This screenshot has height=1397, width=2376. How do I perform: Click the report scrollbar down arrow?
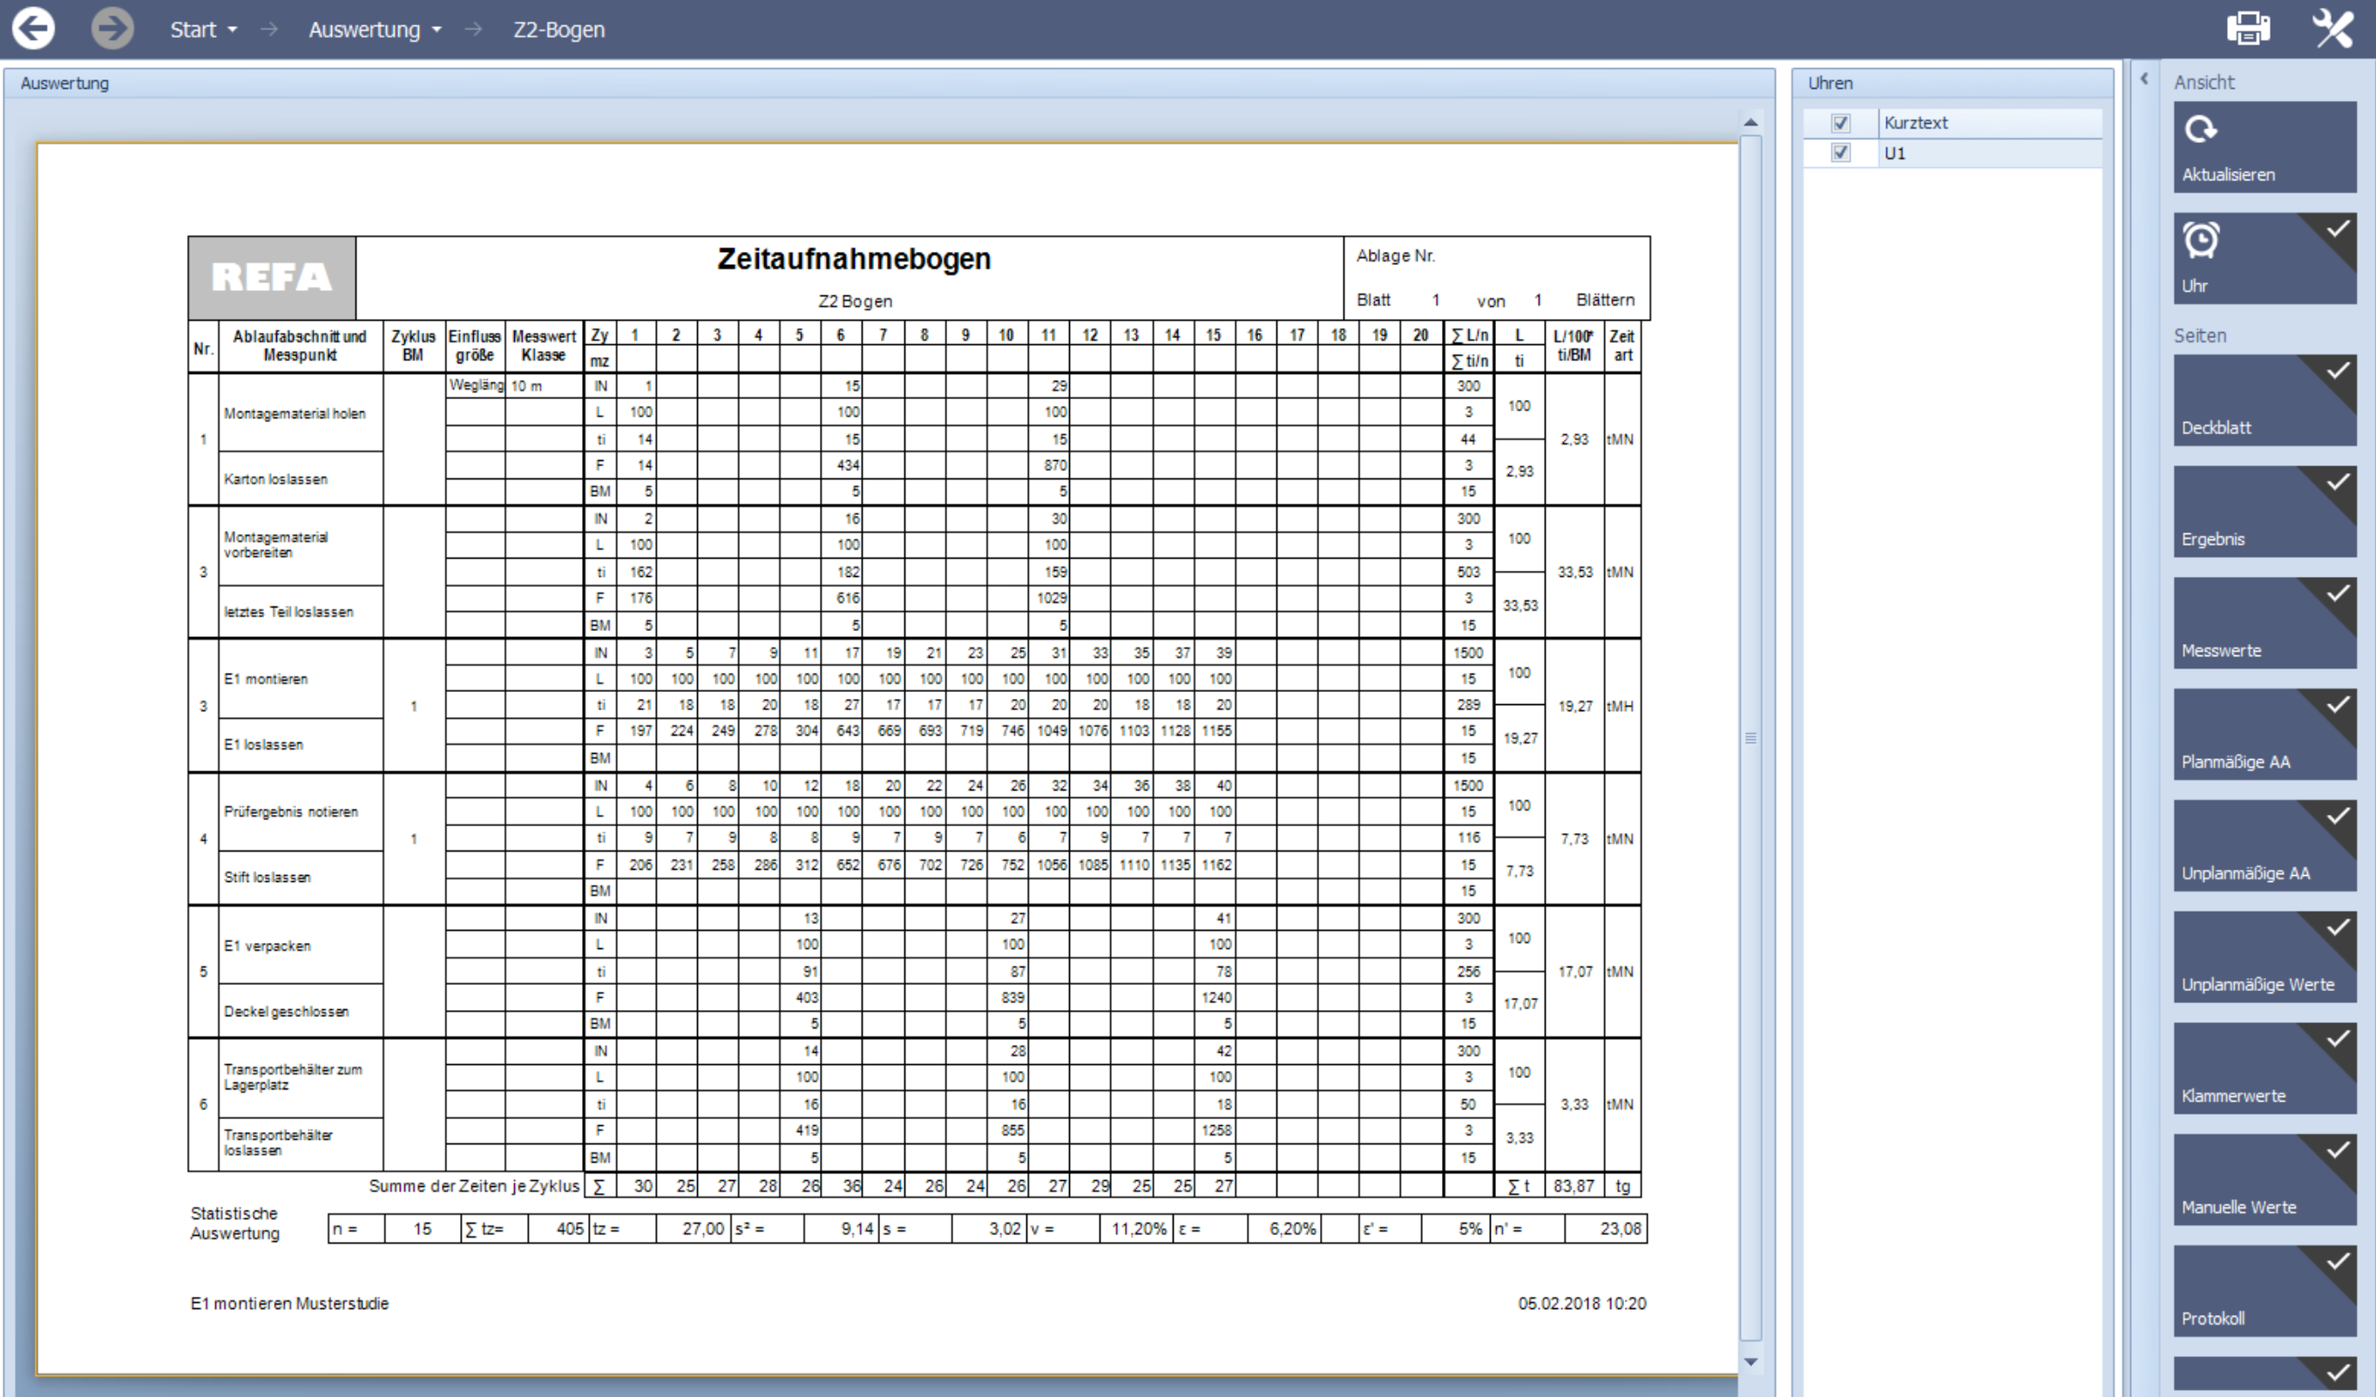tap(1751, 1361)
